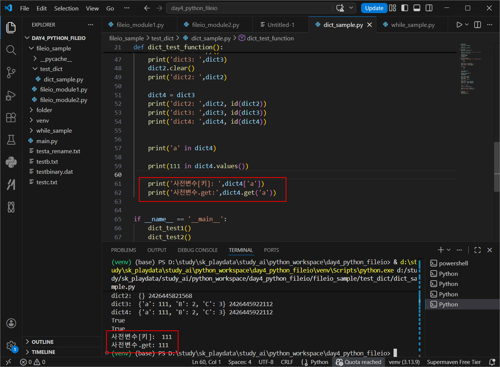The image size is (500, 367).
Task: Open the terminal launch profile dropdown
Action: tap(448, 250)
